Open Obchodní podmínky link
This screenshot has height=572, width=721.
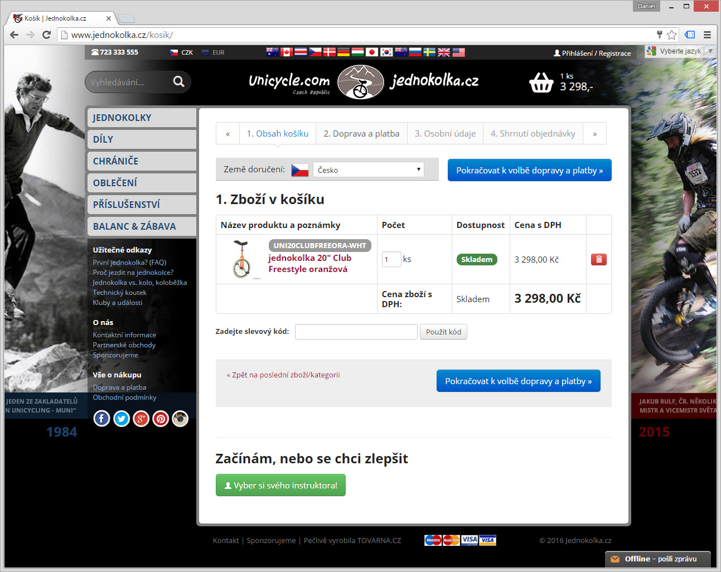[x=124, y=397]
